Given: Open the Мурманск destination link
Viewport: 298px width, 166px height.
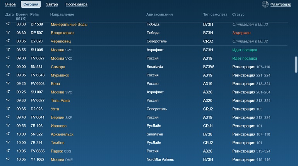Looking at the screenshot, I should (x=60, y=75).
